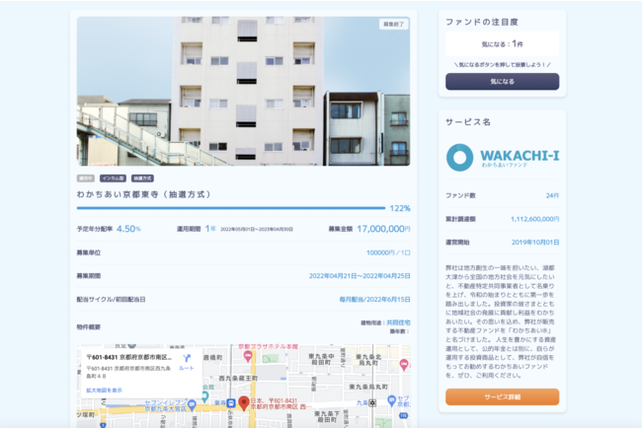Image resolution: width=642 pixels, height=428 pixels.
Task: Click the 京都プラザホテル本館 hotel marker
Action: pyautogui.click(x=248, y=356)
